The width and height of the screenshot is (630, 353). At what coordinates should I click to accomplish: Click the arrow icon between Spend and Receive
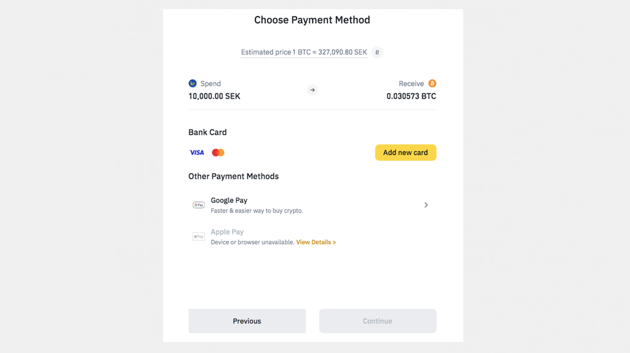(313, 90)
